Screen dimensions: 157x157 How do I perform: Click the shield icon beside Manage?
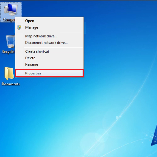click(19, 27)
